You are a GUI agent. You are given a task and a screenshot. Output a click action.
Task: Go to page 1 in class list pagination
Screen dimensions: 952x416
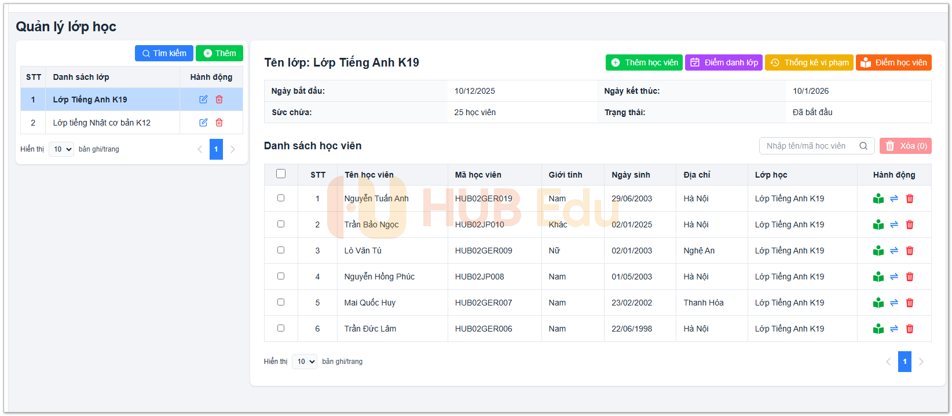216,149
